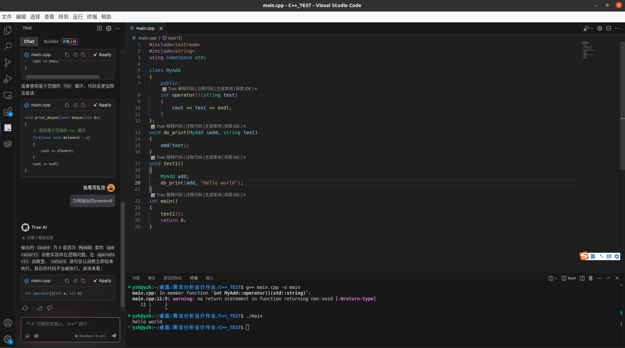Dismiss the code lens above int main()

(244, 195)
